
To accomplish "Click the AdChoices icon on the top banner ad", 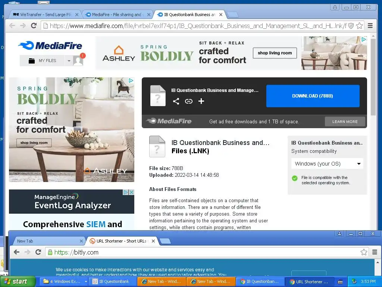I will (364, 39).
